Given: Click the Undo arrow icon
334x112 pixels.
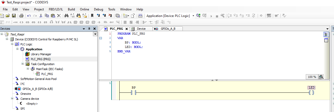Looking at the screenshot, I should coord(29,16).
